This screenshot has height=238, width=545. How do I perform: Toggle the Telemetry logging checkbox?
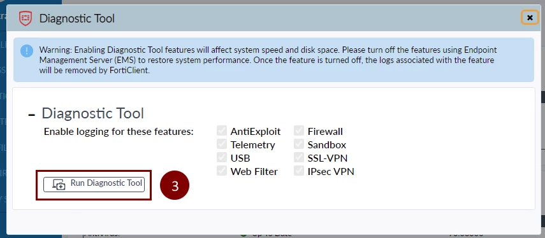[221, 144]
